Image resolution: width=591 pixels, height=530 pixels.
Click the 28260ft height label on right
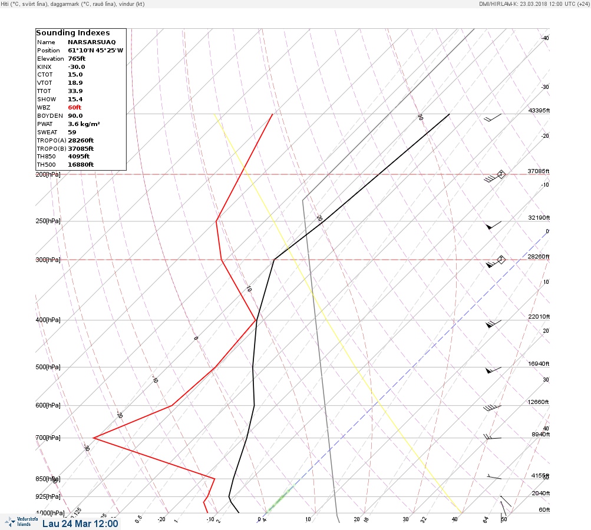point(539,257)
